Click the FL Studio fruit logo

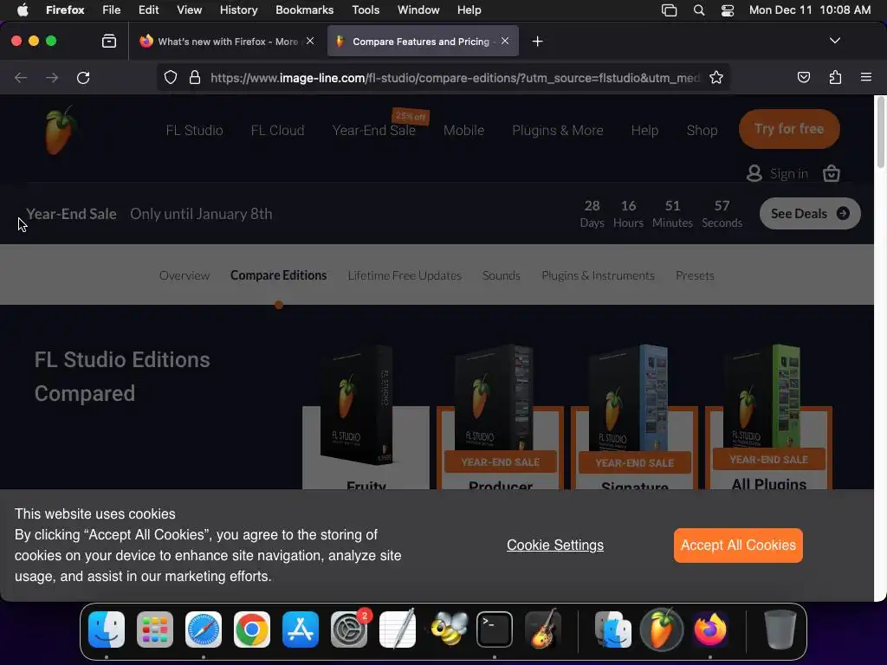coord(60,130)
